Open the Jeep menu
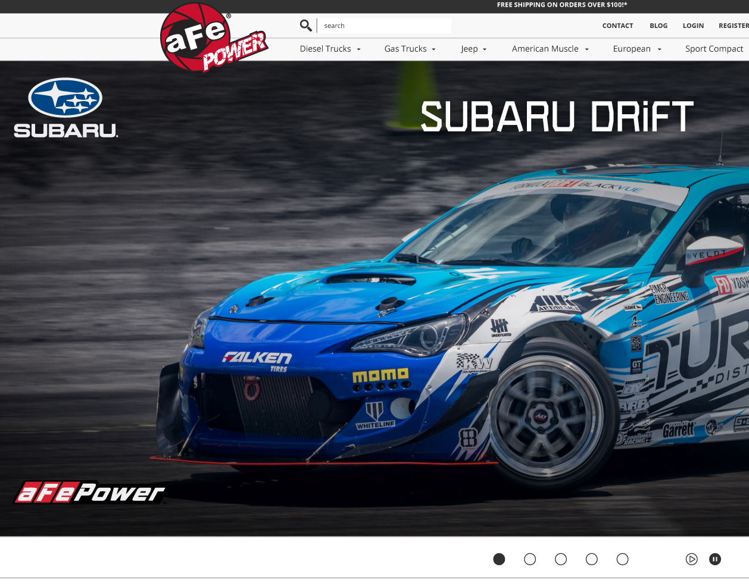 pyautogui.click(x=469, y=49)
